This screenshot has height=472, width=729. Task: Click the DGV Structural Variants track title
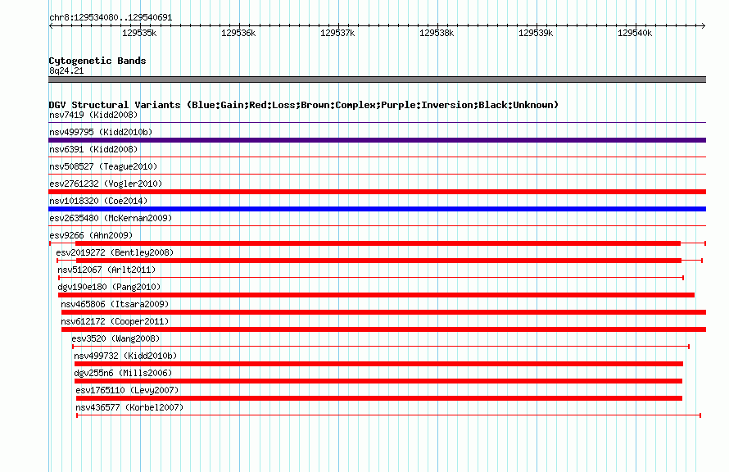304,105
